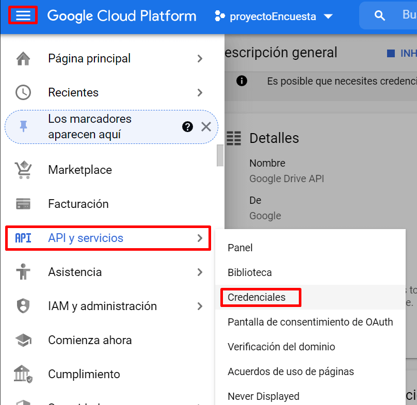Open IAM y administración menu item
The width and height of the screenshot is (417, 405).
point(109,306)
